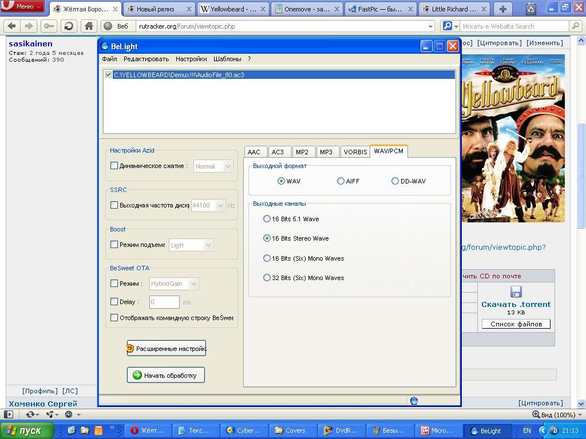Click the Delay milliseconds input field

(x=164, y=302)
